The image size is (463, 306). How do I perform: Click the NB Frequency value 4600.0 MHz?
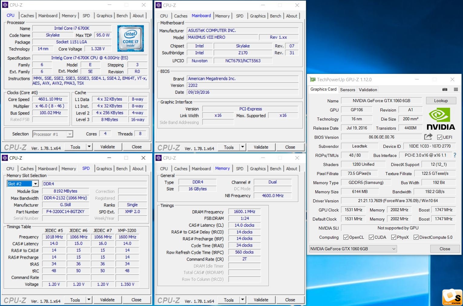(x=273, y=195)
